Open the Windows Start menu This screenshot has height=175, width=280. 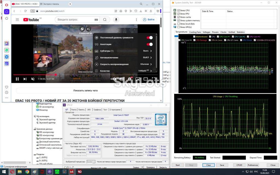coord(4,172)
